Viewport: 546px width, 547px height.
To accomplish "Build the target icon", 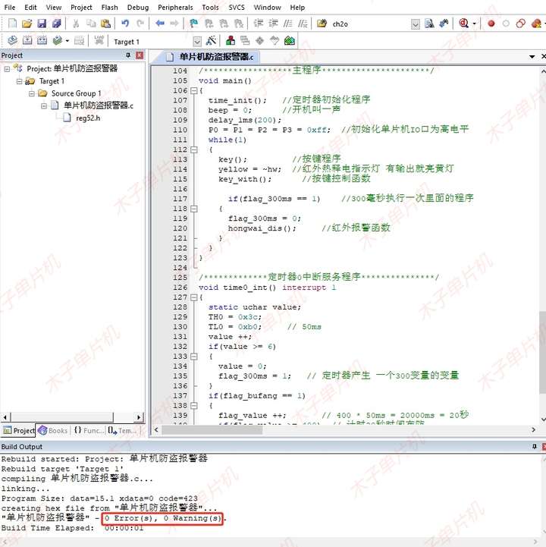I will pos(27,41).
